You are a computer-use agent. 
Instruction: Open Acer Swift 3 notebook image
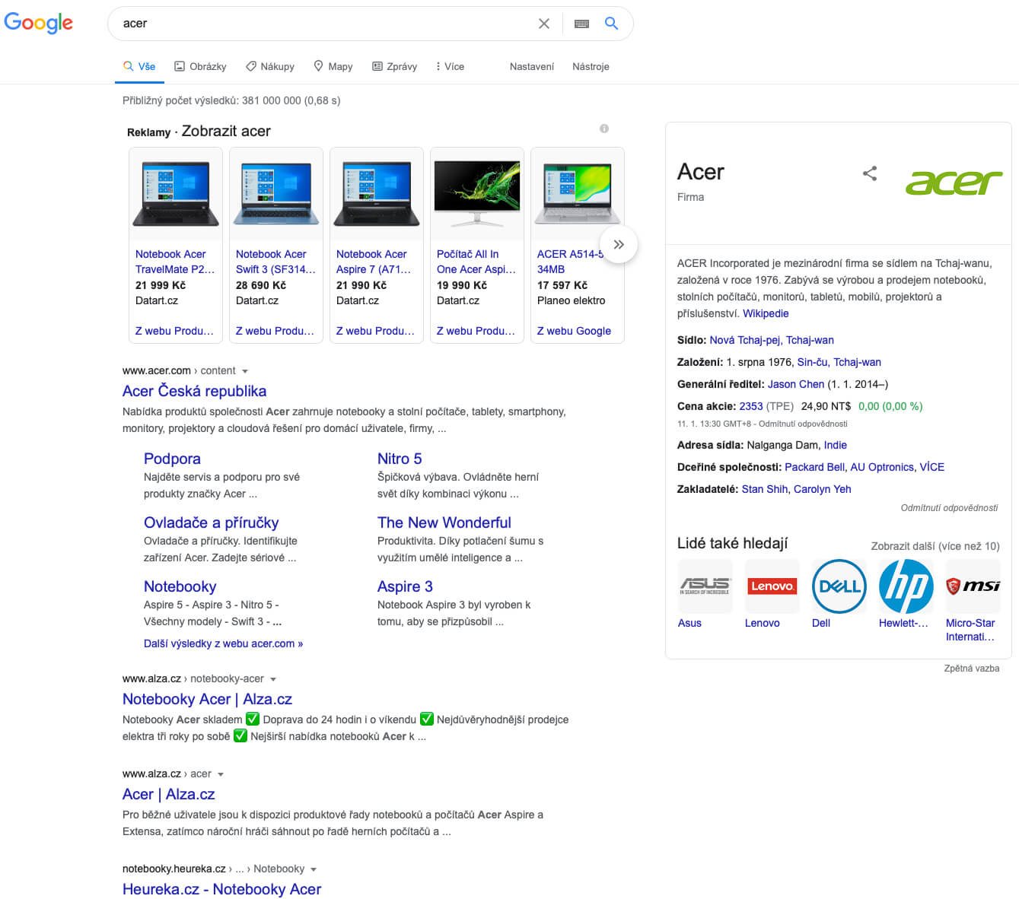coord(276,194)
